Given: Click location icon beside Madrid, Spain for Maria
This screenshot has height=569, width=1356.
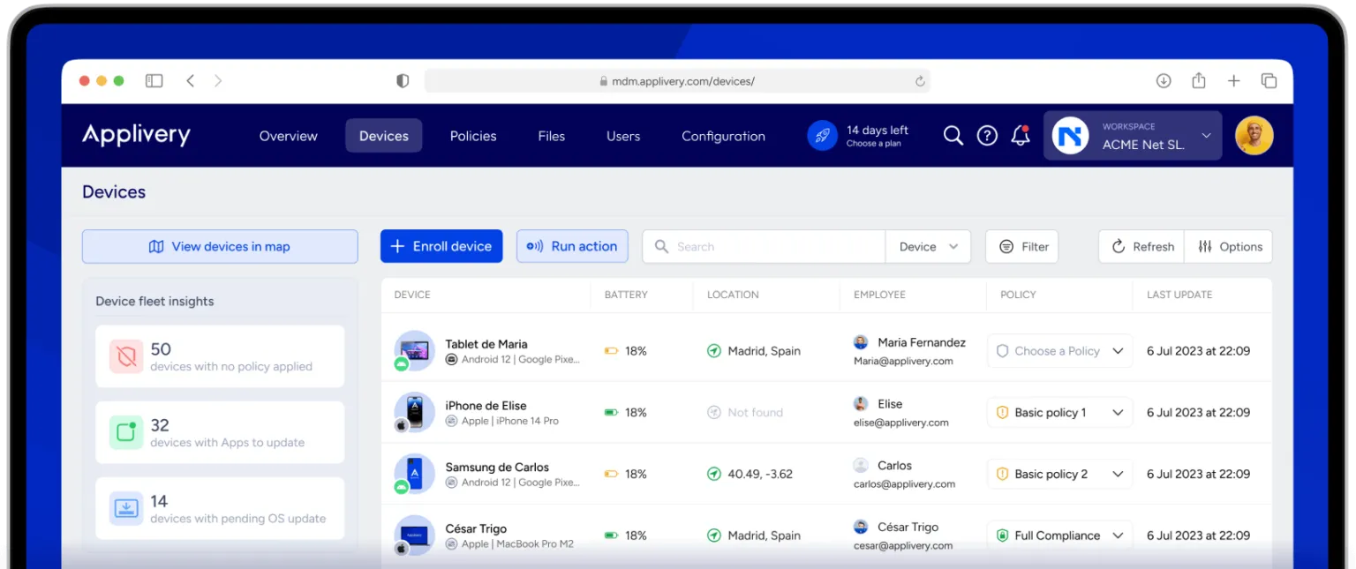Looking at the screenshot, I should pyautogui.click(x=714, y=351).
